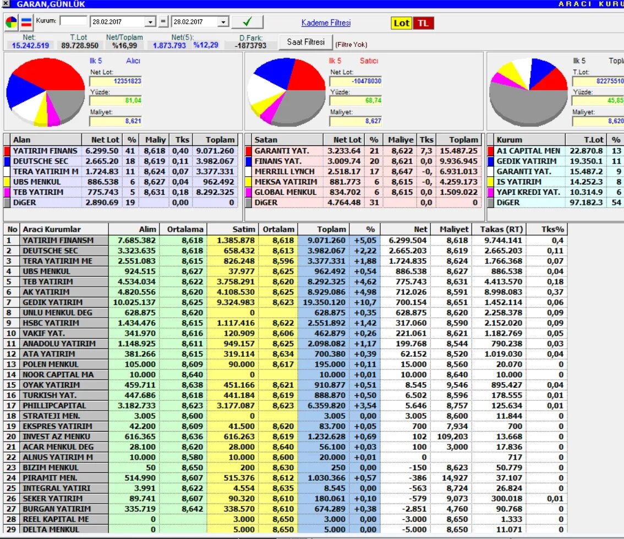624x539 pixels.
Task: Click the equals sign date sync button
Action: (x=163, y=21)
